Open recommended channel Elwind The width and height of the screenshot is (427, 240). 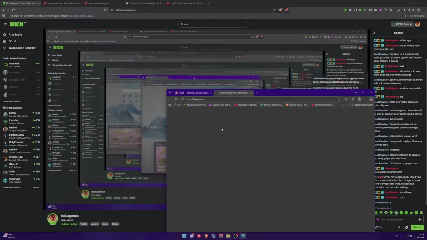(21, 129)
